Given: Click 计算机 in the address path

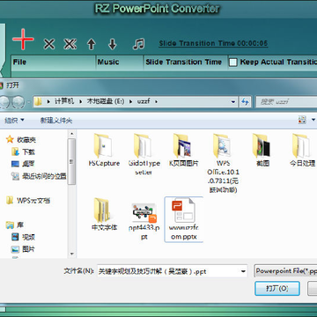Looking at the screenshot, I should (64, 101).
